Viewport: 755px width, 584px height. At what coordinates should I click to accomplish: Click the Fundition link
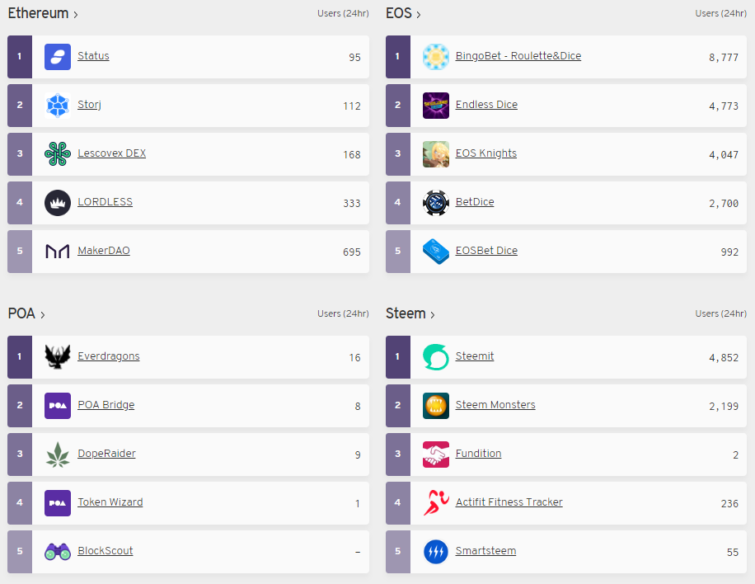(x=478, y=453)
